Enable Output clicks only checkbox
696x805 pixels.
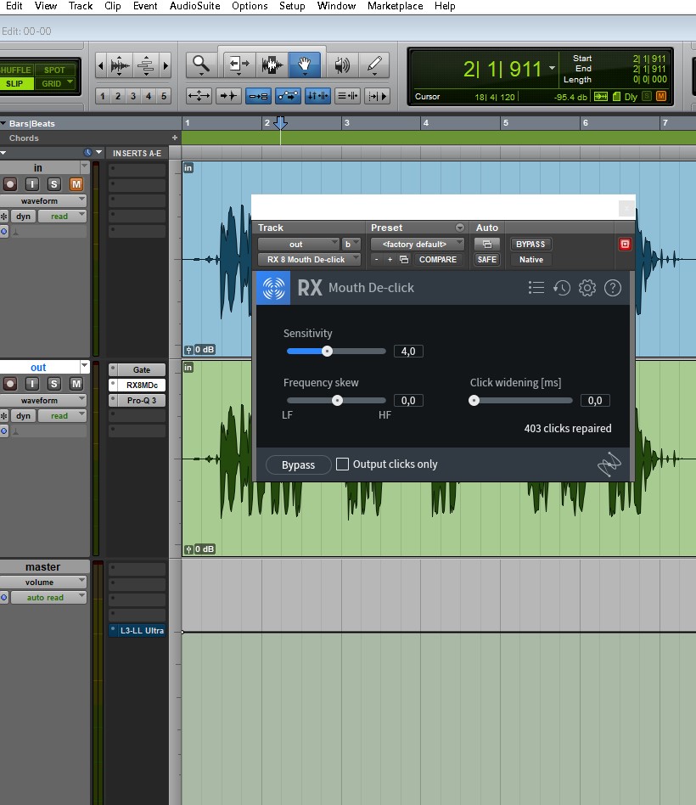[342, 464]
